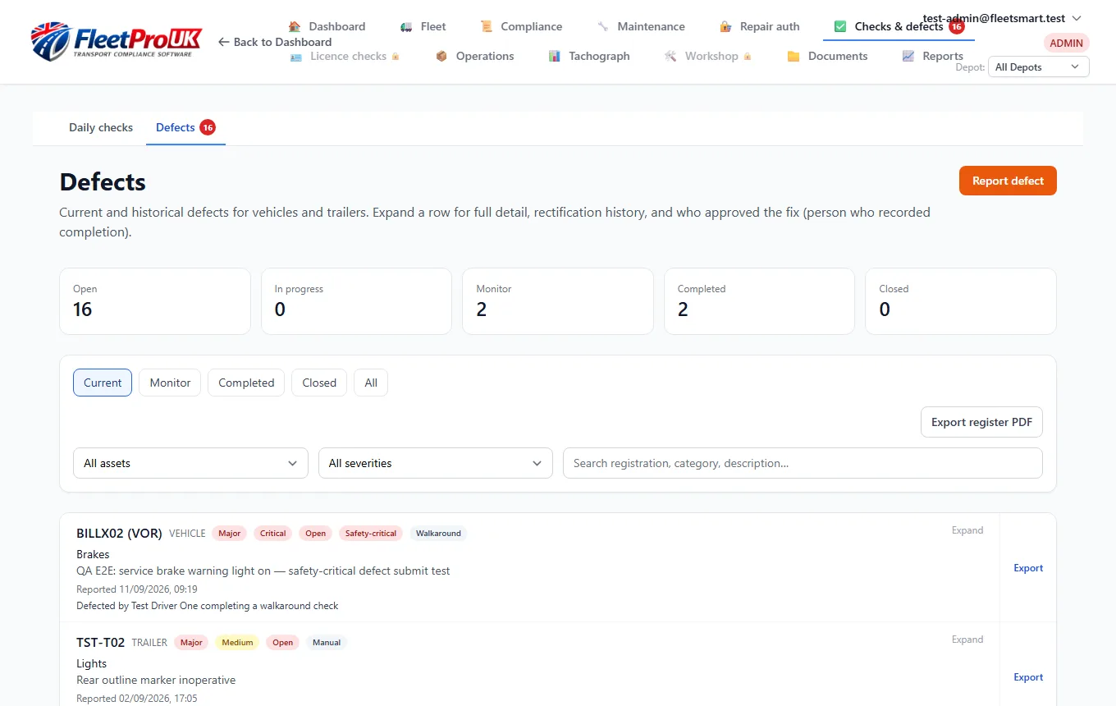Click the Documents folder icon
Screen dimensions: 1116x706
tap(794, 56)
